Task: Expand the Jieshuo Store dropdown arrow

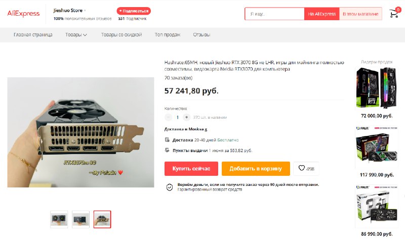Action: 85,11
